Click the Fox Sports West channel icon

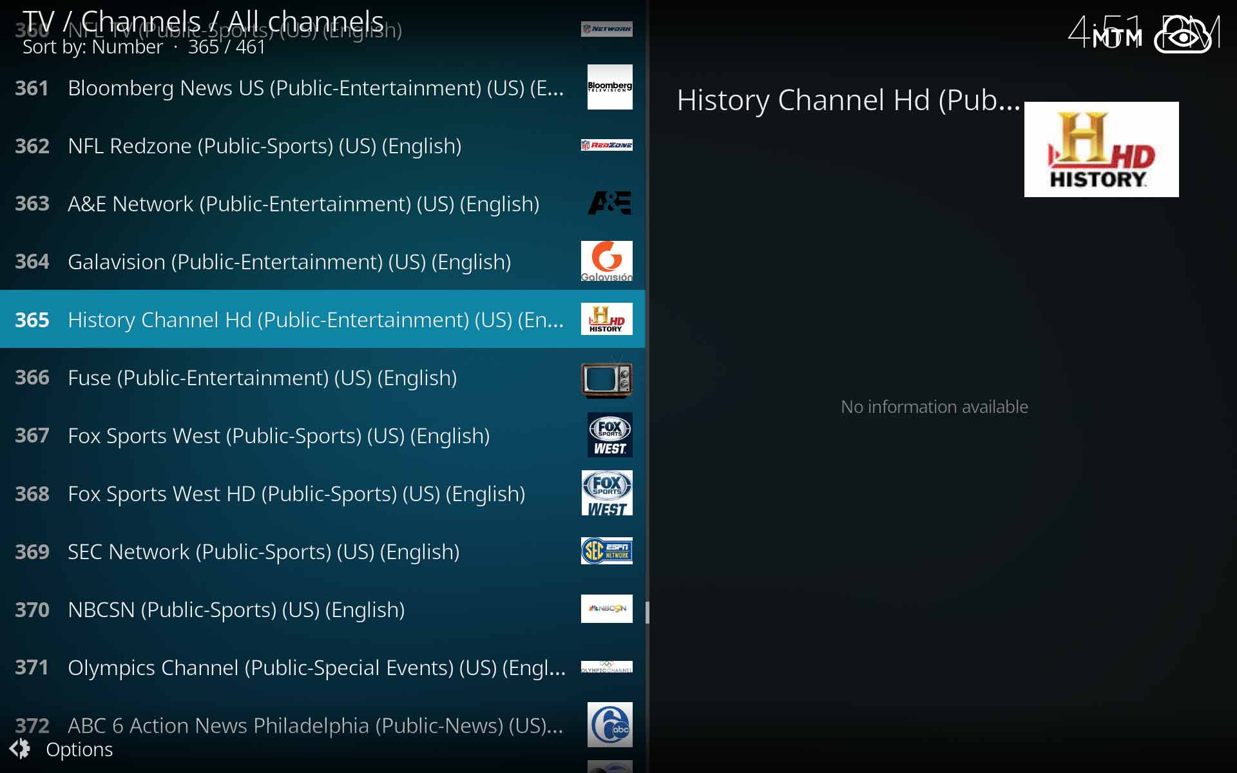click(606, 435)
